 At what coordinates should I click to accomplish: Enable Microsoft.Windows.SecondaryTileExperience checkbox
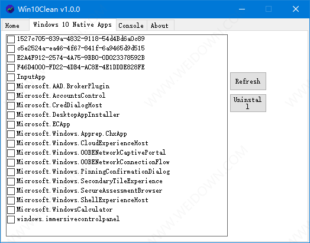[11, 181]
